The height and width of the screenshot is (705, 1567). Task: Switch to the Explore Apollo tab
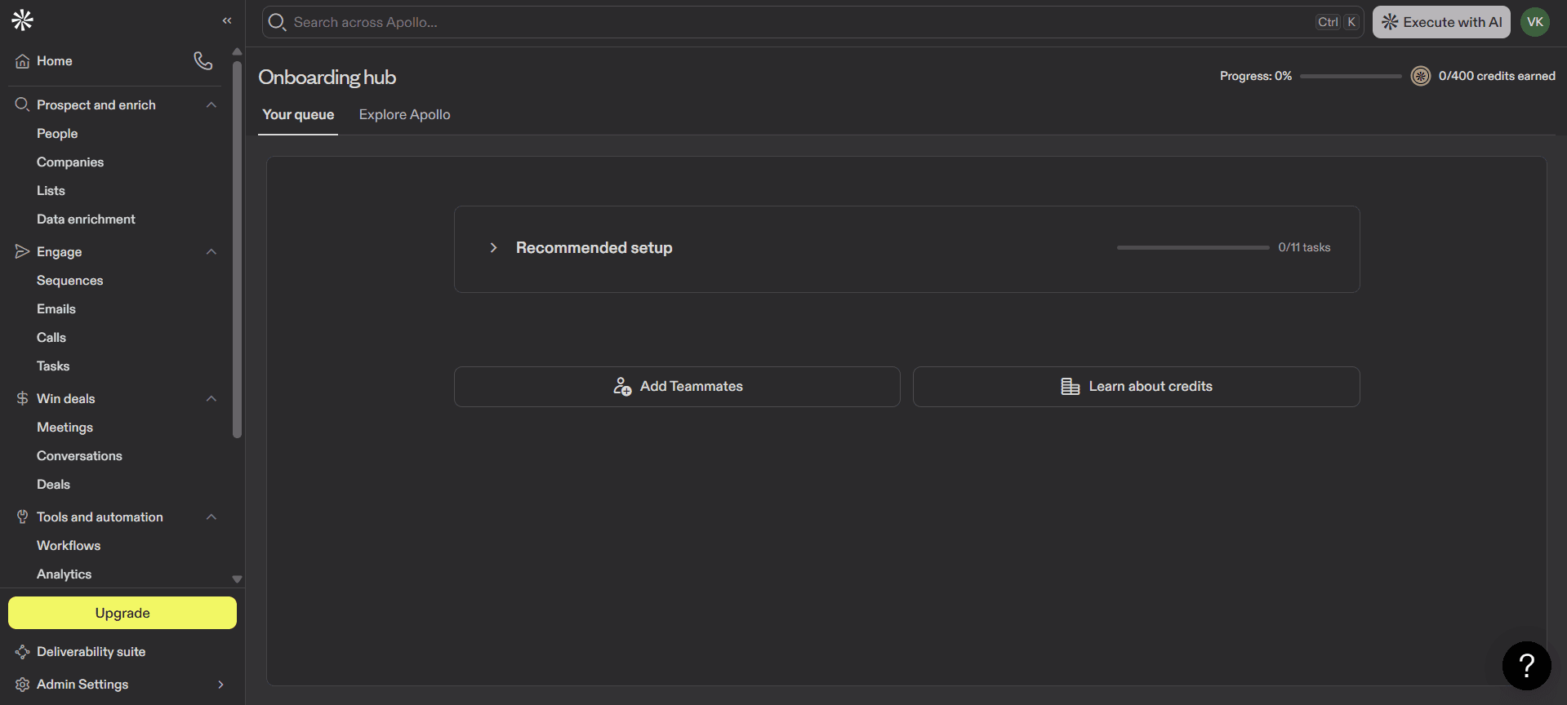pyautogui.click(x=404, y=114)
